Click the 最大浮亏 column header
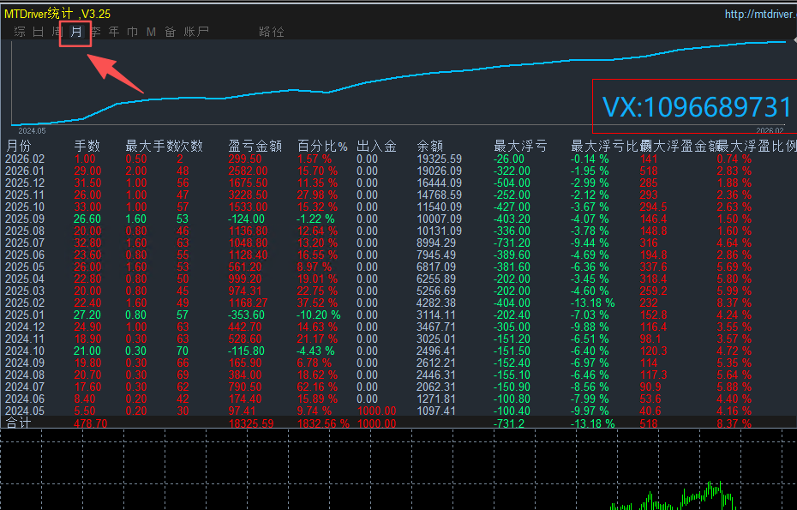The width and height of the screenshot is (797, 510). 520,147
